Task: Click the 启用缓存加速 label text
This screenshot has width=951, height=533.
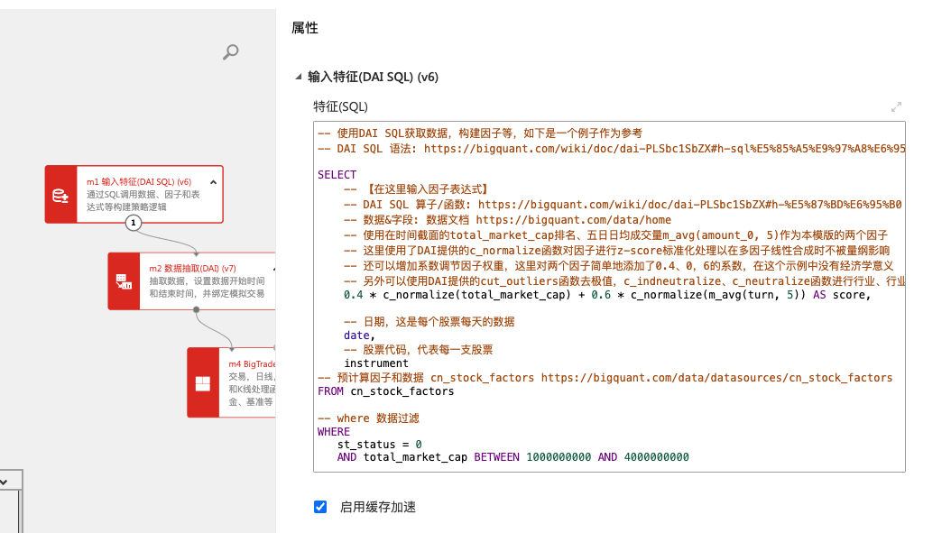Action: pyautogui.click(x=377, y=507)
